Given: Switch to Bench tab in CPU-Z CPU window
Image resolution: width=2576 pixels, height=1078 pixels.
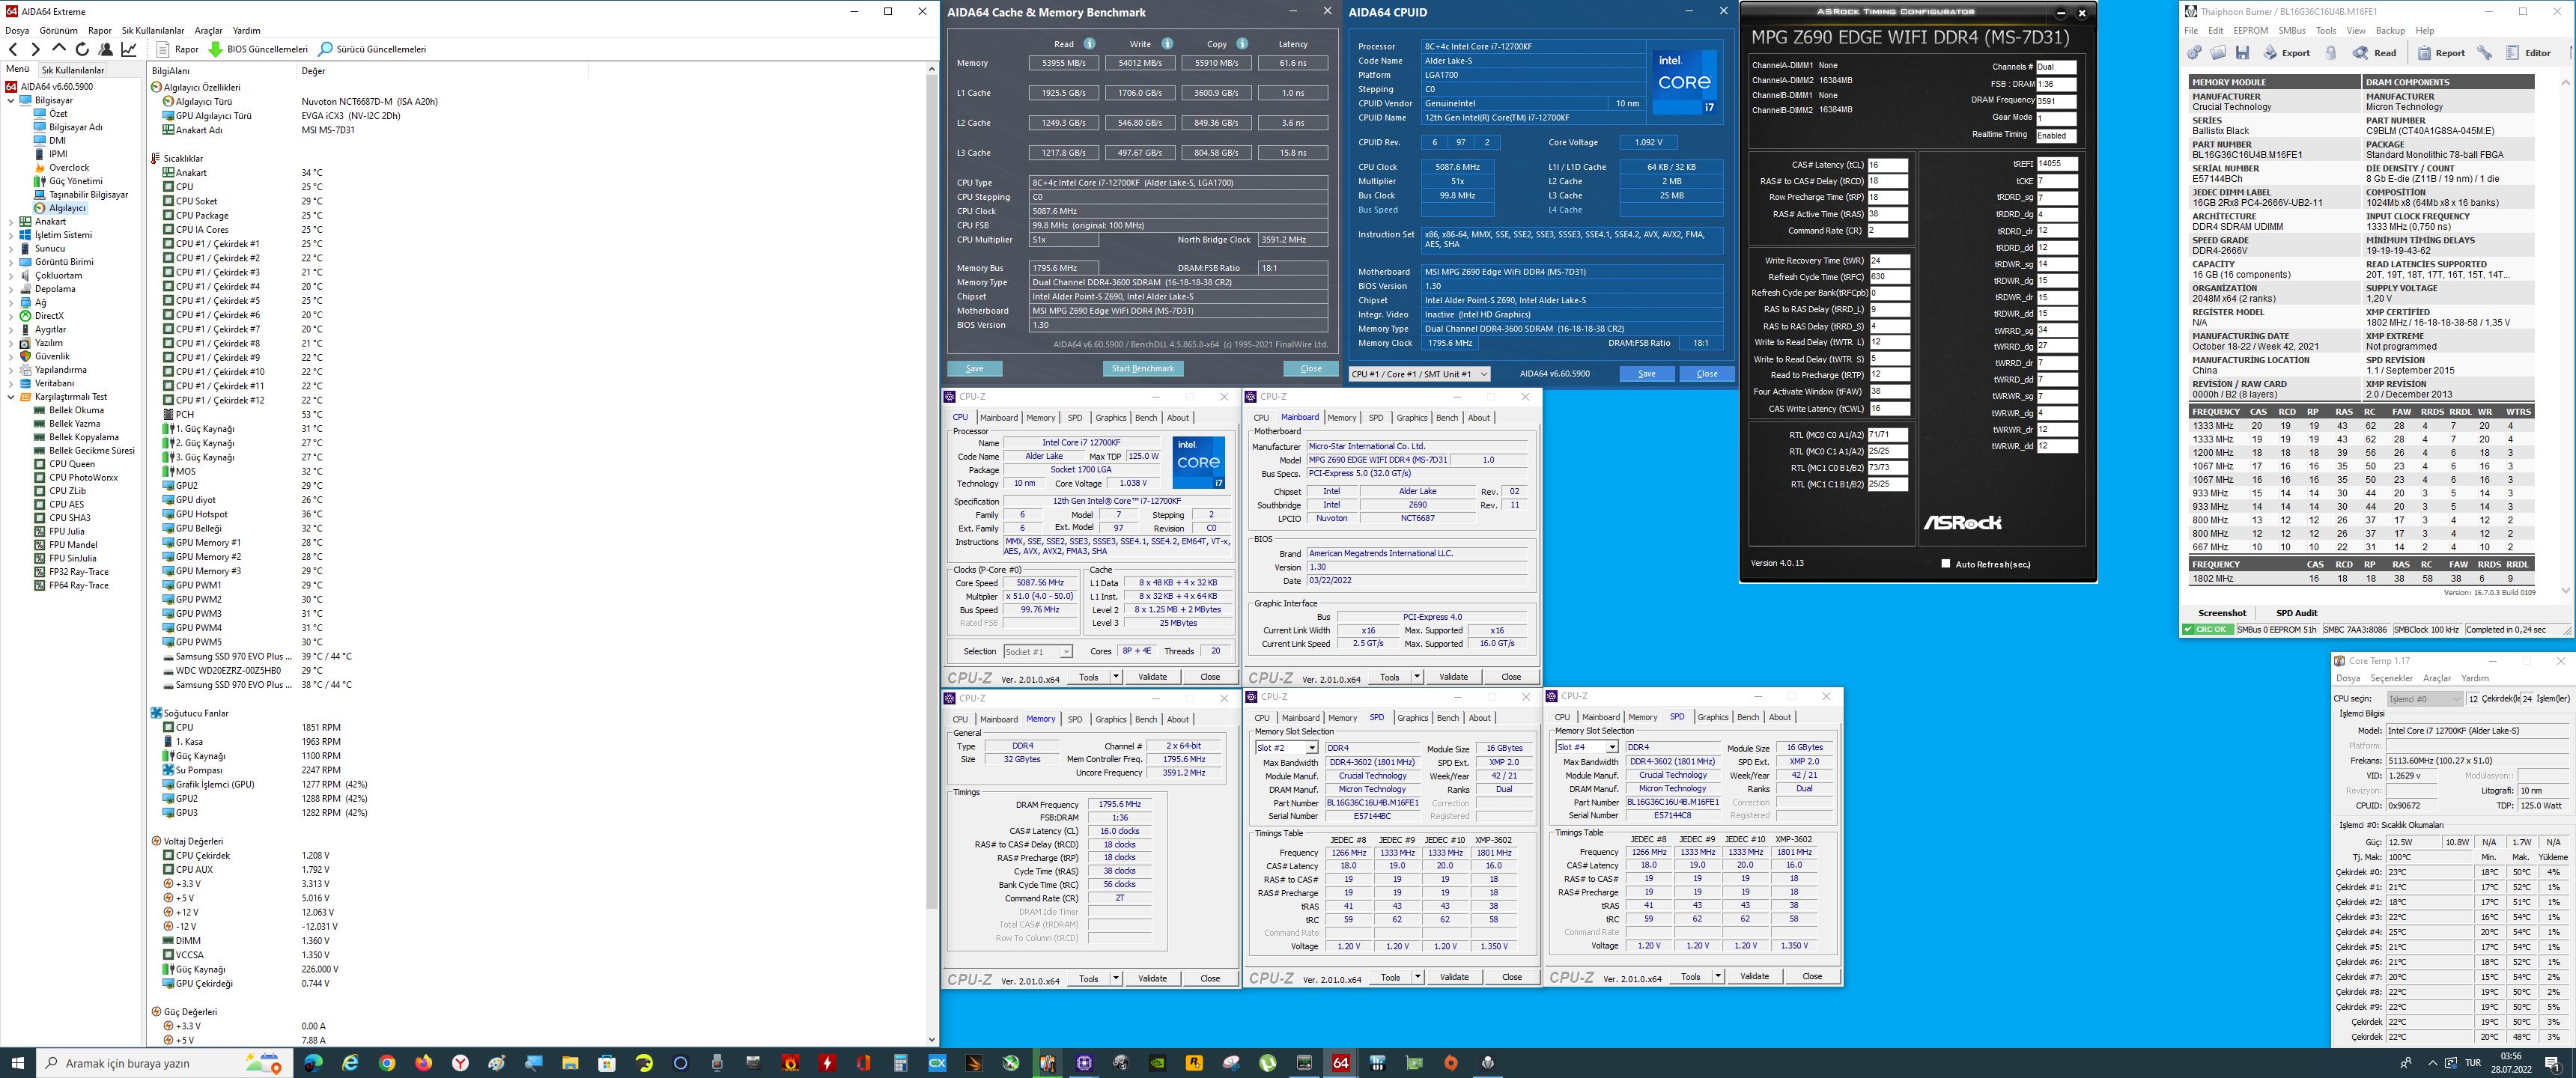Looking at the screenshot, I should [x=1146, y=418].
